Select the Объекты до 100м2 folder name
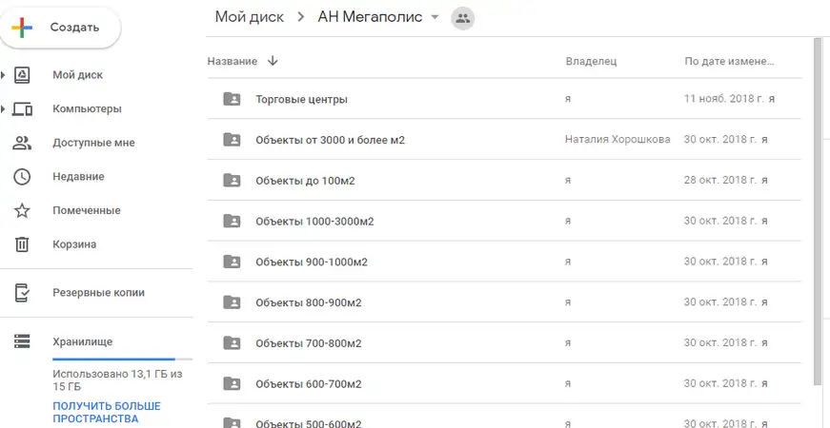The image size is (830, 428). 305,181
